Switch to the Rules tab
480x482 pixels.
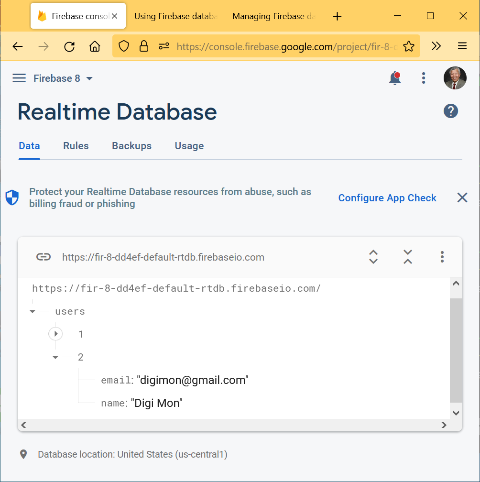(76, 146)
